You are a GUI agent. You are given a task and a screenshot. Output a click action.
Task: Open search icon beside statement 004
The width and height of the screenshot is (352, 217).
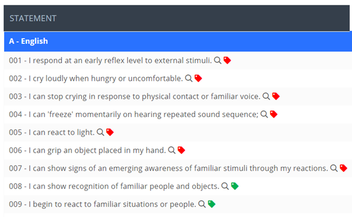[x=264, y=114]
